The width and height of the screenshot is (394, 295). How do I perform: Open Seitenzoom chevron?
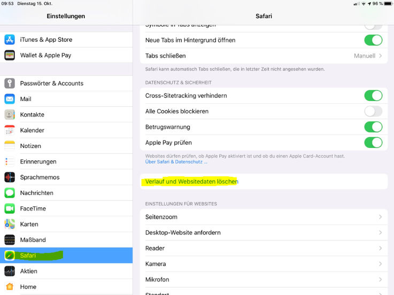(380, 217)
